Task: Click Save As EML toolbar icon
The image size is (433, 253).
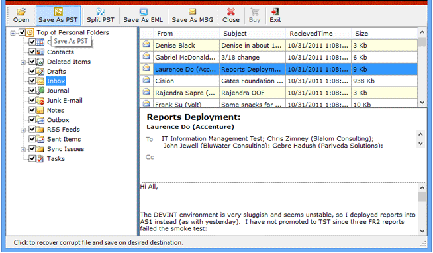Action: click(143, 12)
